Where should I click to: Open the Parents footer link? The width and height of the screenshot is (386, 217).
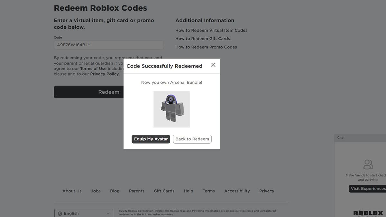137,191
